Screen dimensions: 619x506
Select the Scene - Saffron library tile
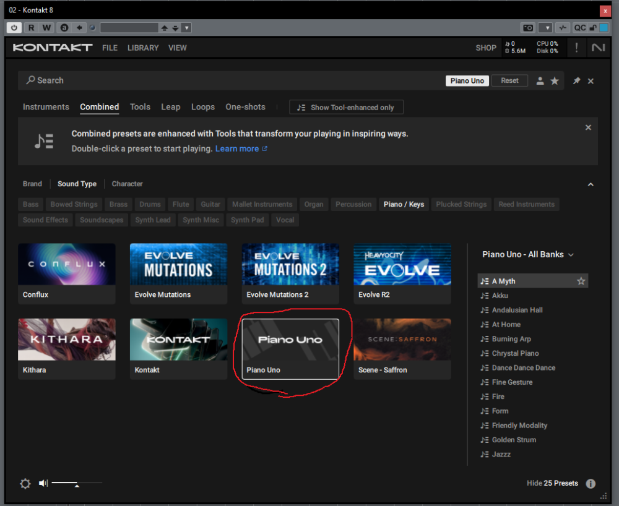pyautogui.click(x=402, y=349)
